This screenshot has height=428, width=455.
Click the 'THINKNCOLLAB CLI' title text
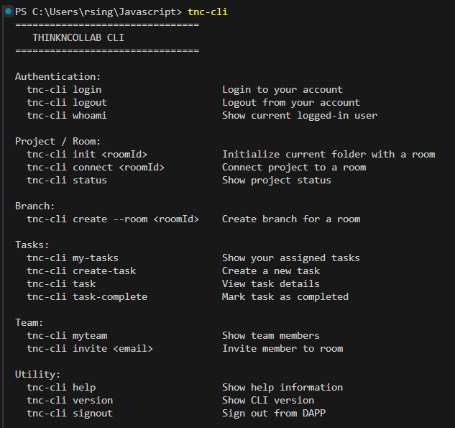pos(78,37)
